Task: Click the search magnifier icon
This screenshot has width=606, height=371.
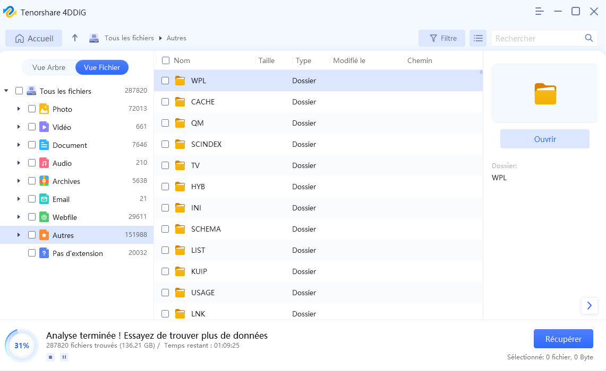Action: click(x=588, y=38)
